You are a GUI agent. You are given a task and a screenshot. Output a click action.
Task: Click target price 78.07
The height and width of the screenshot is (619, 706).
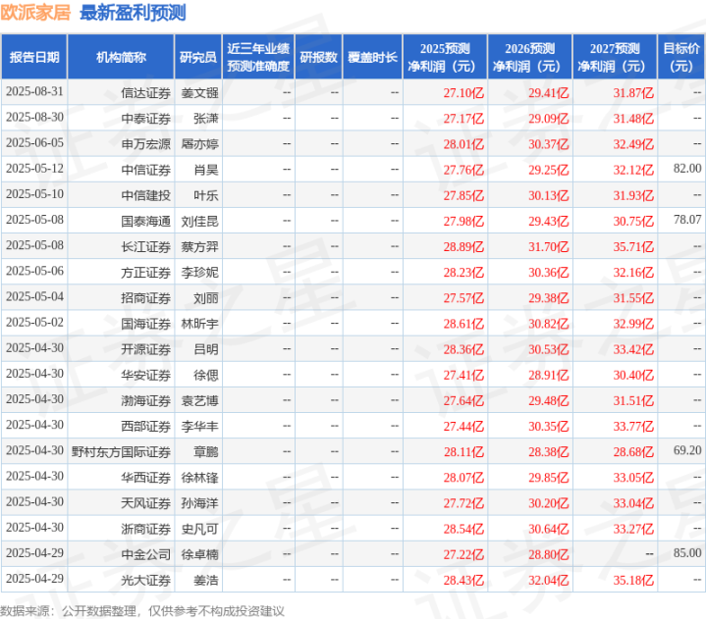687,220
